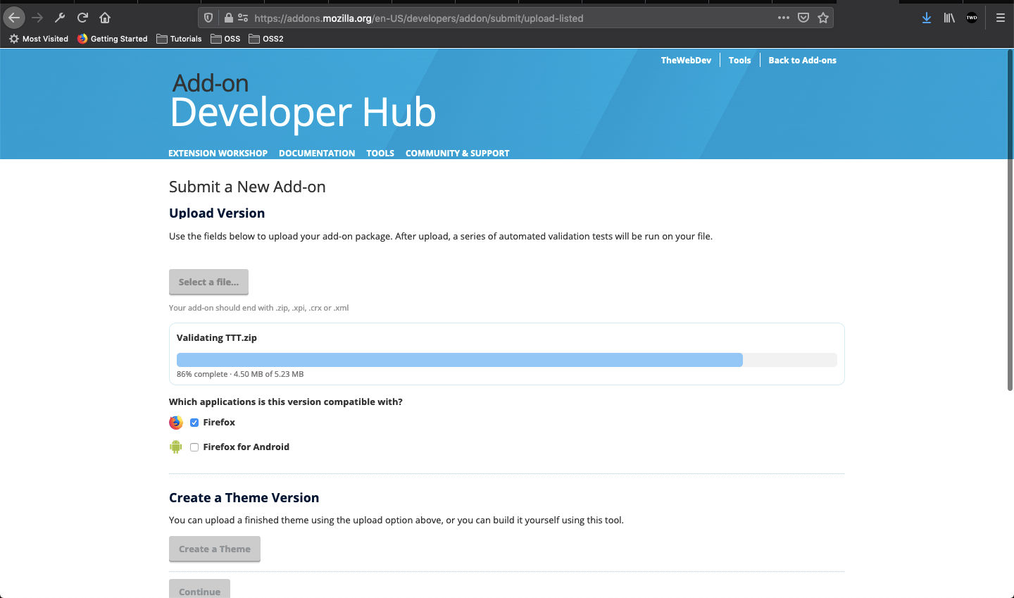Open Community & Support menu item
The height and width of the screenshot is (598, 1014).
pos(457,153)
